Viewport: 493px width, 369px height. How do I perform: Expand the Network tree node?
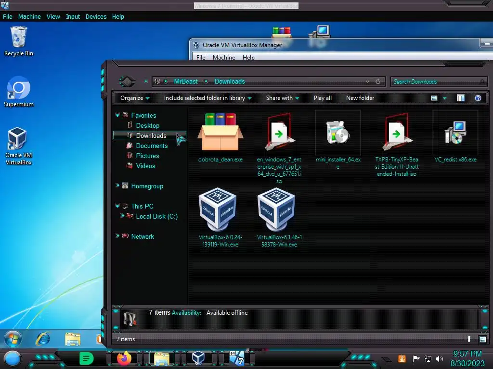[x=117, y=236]
